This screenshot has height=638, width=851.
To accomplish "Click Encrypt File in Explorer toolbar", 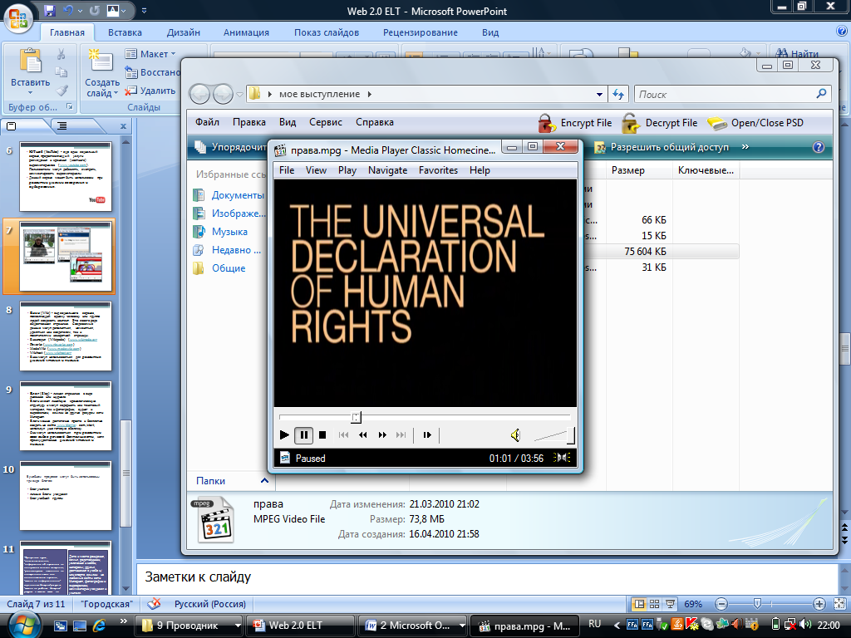I will (x=575, y=123).
